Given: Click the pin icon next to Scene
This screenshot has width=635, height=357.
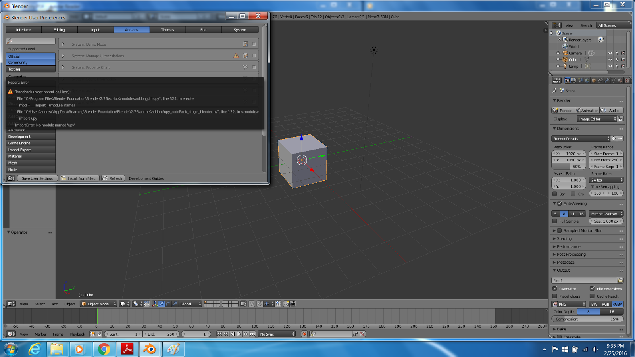Looking at the screenshot, I should (554, 91).
